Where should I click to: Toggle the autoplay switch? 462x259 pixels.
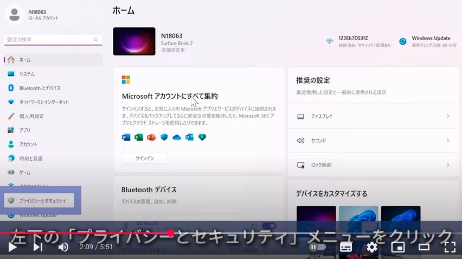point(317,247)
